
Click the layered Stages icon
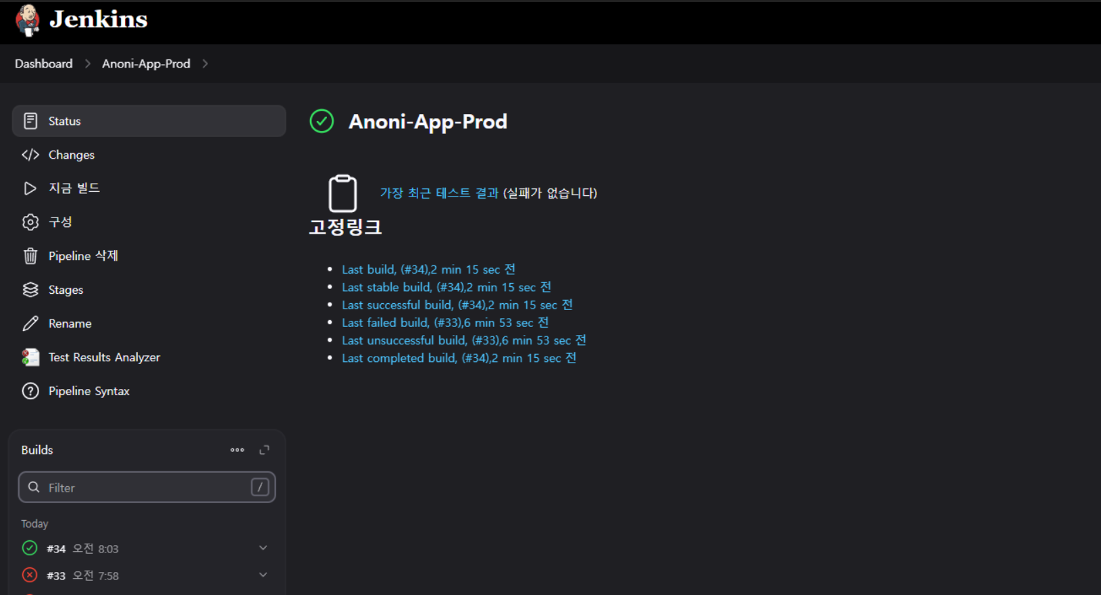pos(30,290)
